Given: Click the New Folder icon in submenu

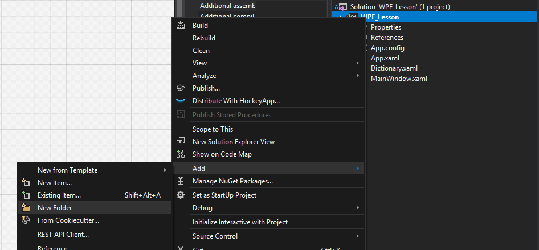Looking at the screenshot, I should tap(26, 207).
